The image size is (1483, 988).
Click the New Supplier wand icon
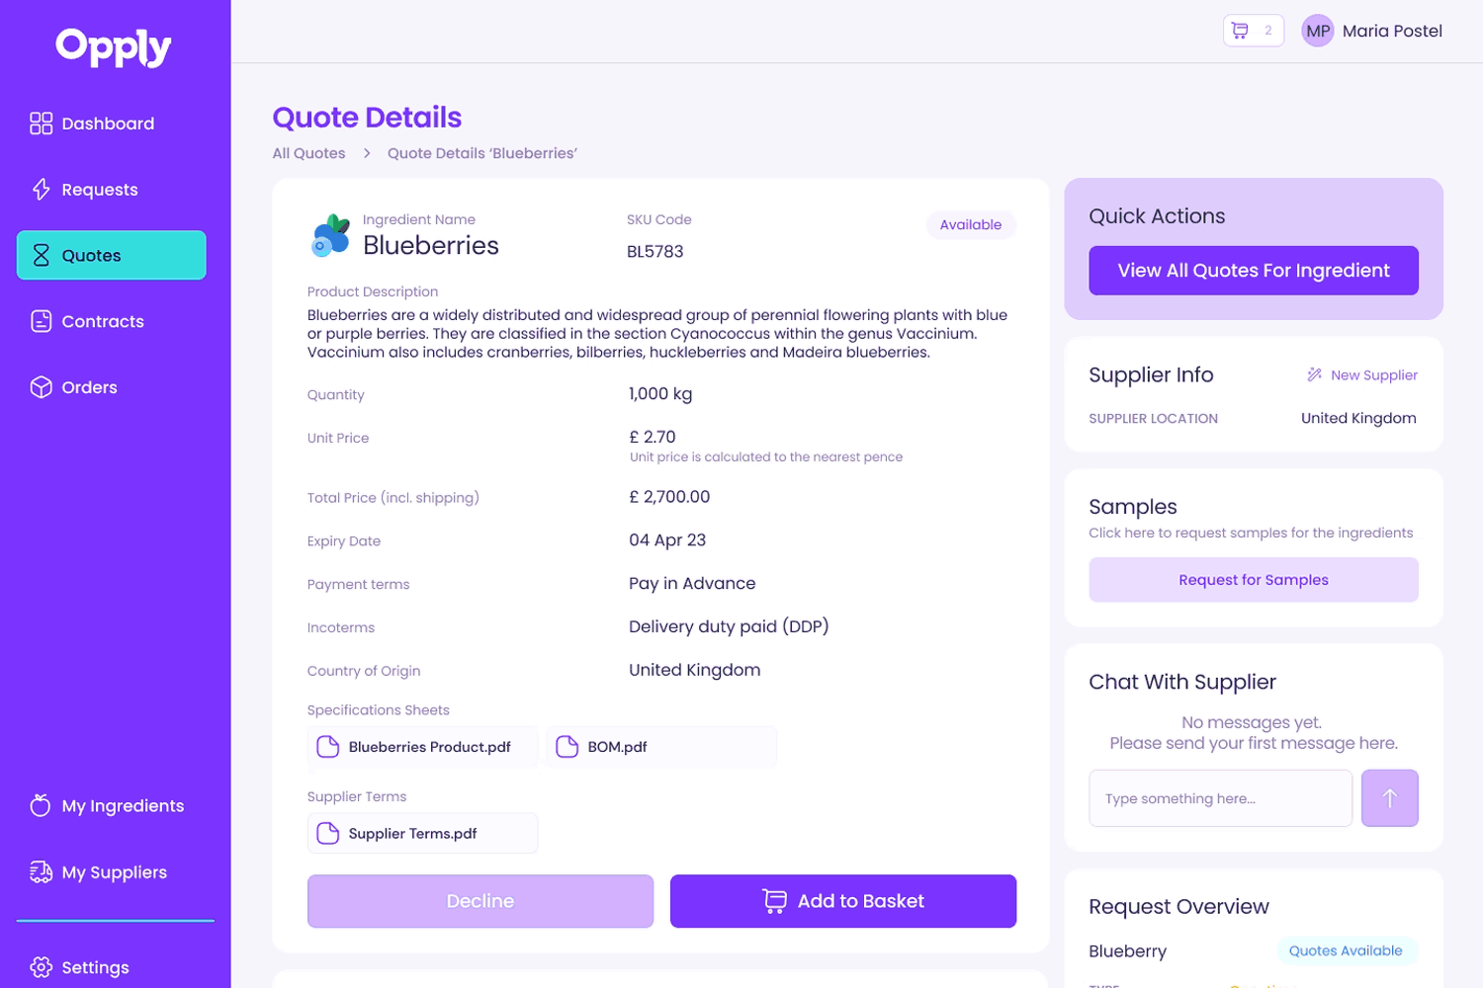(x=1314, y=375)
